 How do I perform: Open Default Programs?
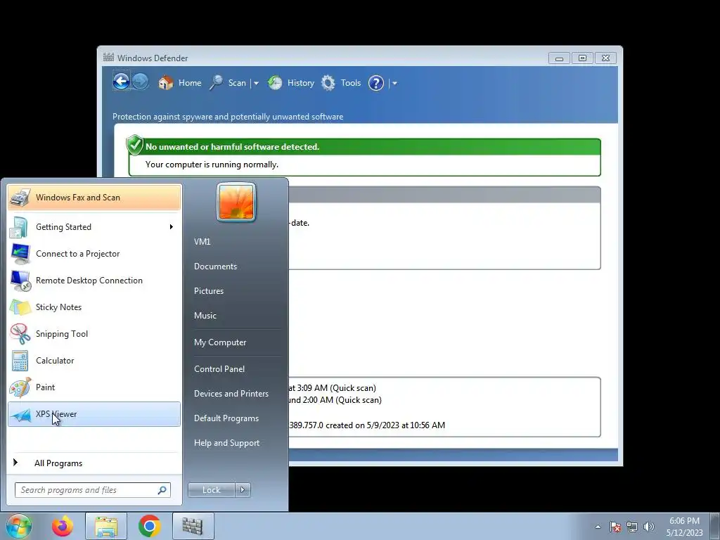[226, 418]
